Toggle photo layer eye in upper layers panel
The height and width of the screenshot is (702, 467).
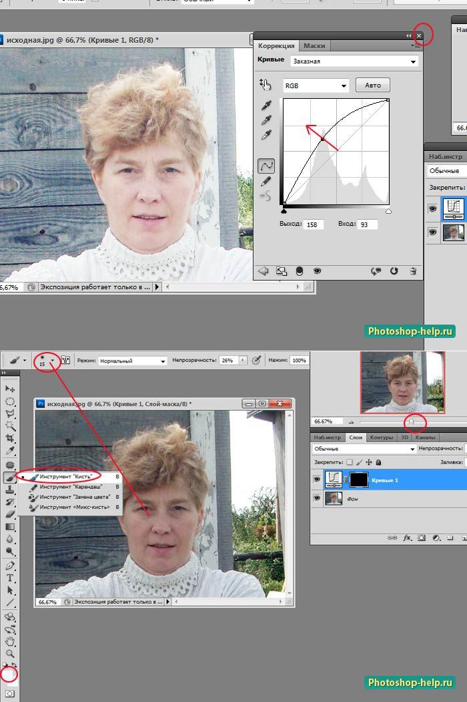(x=432, y=232)
